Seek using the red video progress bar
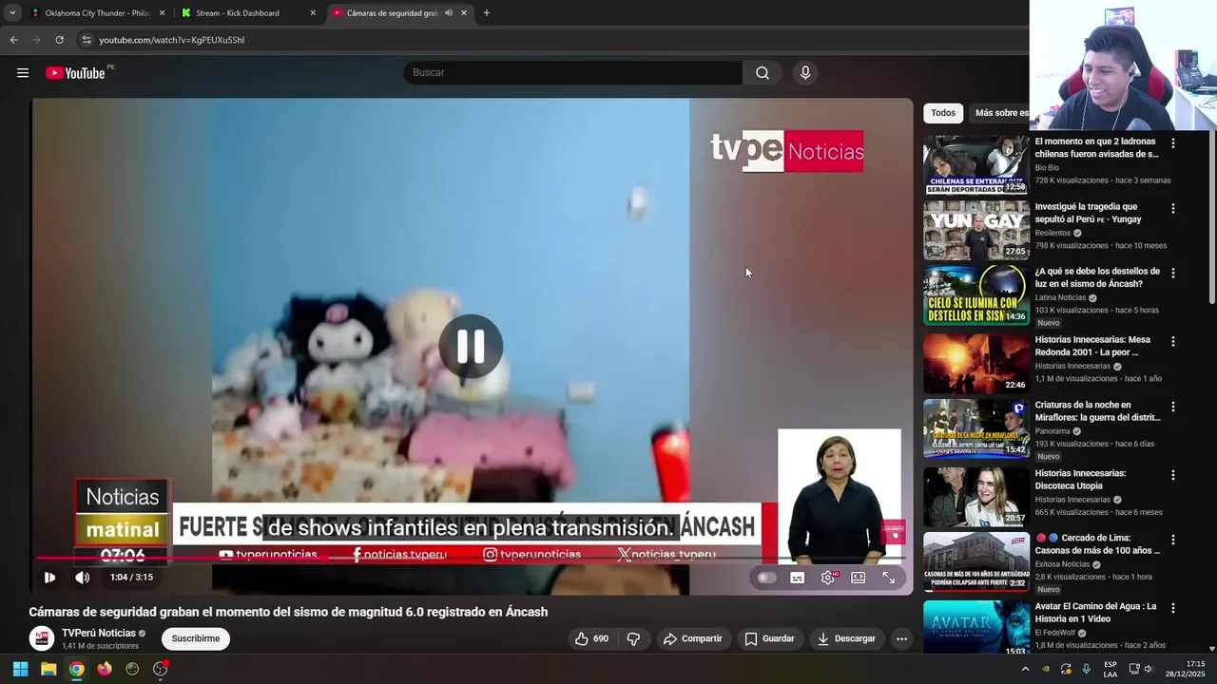The width and height of the screenshot is (1217, 684). 472,559
